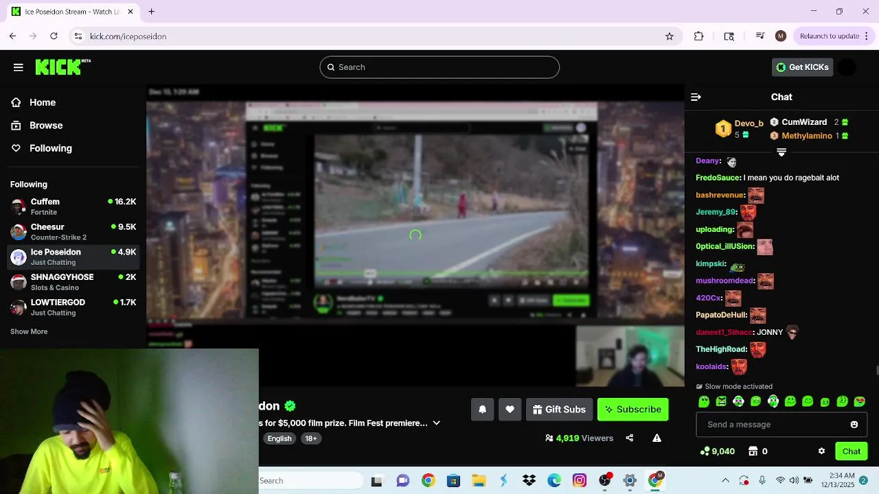879x494 pixels.
Task: Open Chrome profile M avatar
Action: pyautogui.click(x=781, y=36)
